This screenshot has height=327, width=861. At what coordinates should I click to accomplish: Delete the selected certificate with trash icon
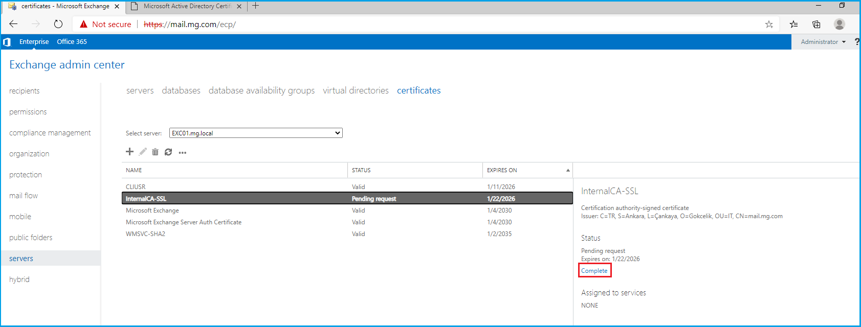[x=155, y=152]
